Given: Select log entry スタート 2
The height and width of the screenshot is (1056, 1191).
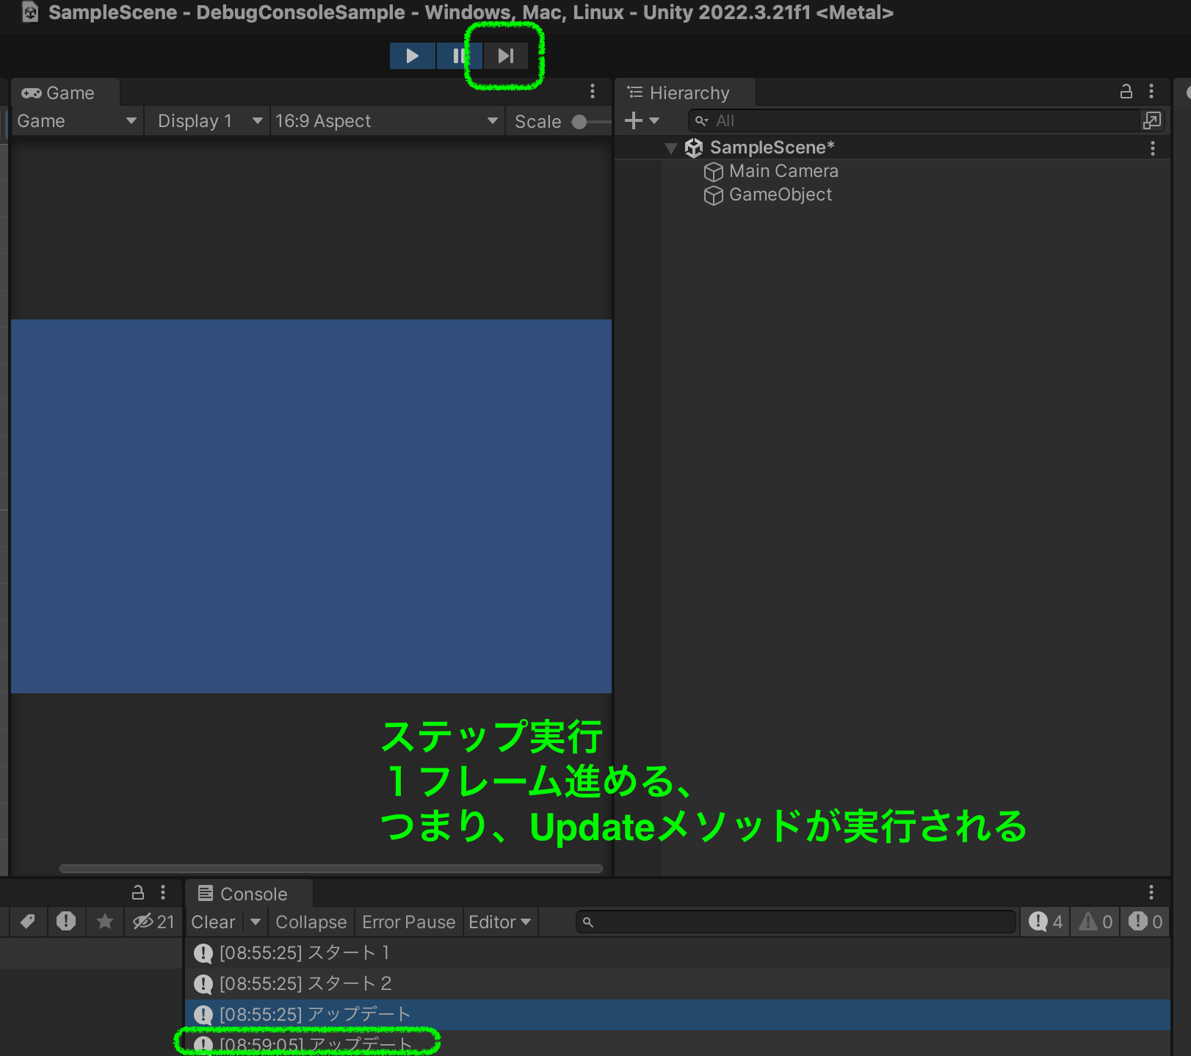Looking at the screenshot, I should (677, 983).
